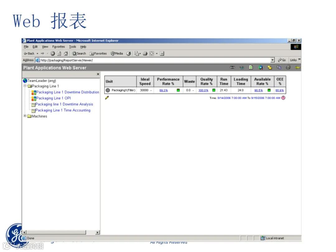Image resolution: width=336 pixels, height=252 pixels.
Task: Open the 90.5% Available Rate link
Action: pyautogui.click(x=259, y=91)
